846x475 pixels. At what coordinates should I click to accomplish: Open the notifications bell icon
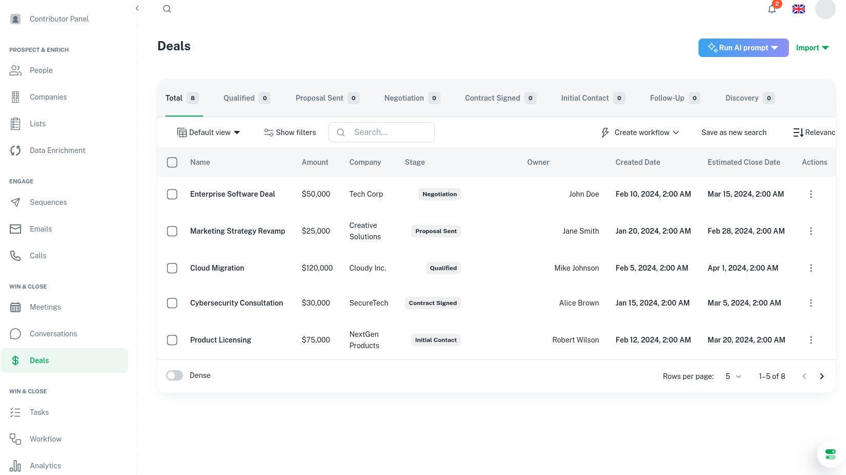(x=772, y=9)
